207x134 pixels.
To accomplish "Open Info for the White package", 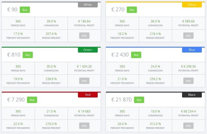I will [84, 36].
